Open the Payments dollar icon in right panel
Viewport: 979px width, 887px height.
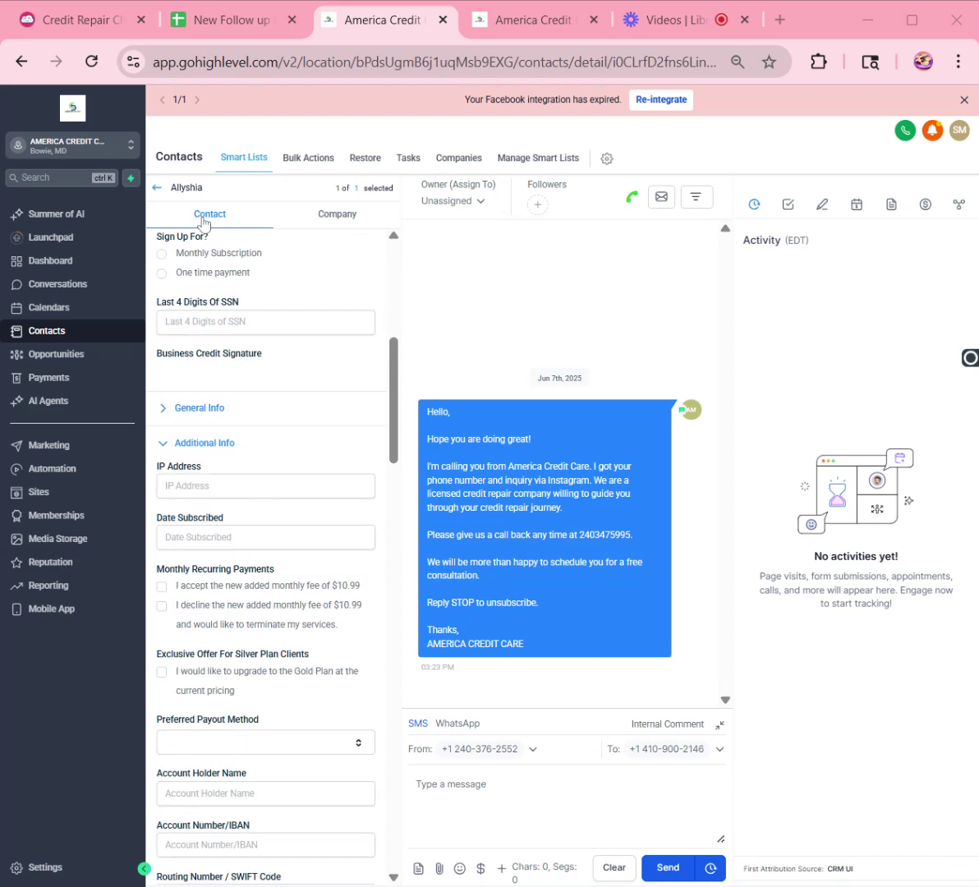[x=926, y=205]
